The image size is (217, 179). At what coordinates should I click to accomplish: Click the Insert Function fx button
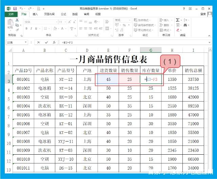pos(54,42)
